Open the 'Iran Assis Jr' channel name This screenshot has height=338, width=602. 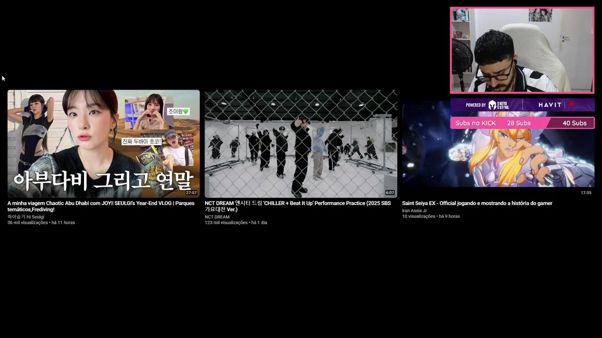[414, 211]
